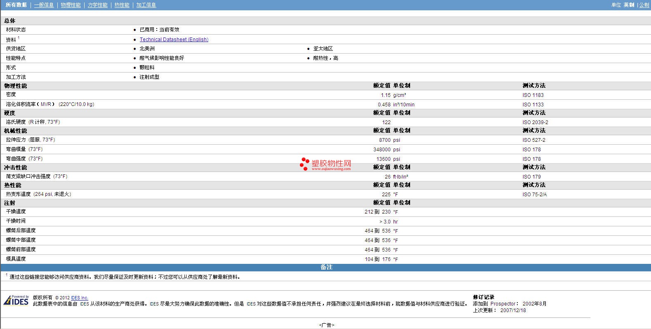651x329 pixels.
Task: Click the 密度 row label
Action: (11, 94)
